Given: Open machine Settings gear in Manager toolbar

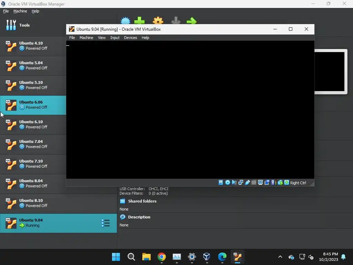Looking at the screenshot, I should click(x=158, y=20).
